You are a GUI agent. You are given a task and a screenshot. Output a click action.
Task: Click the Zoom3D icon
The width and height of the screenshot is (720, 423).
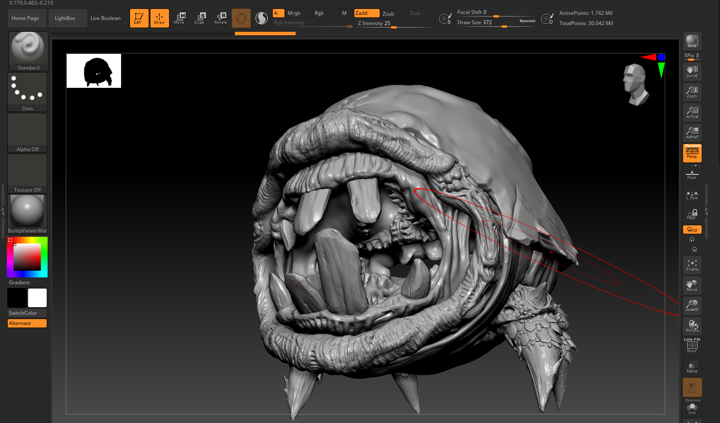[692, 306]
